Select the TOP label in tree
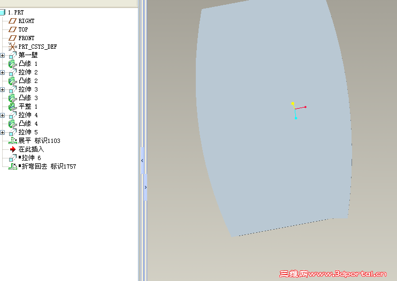 click(x=23, y=29)
